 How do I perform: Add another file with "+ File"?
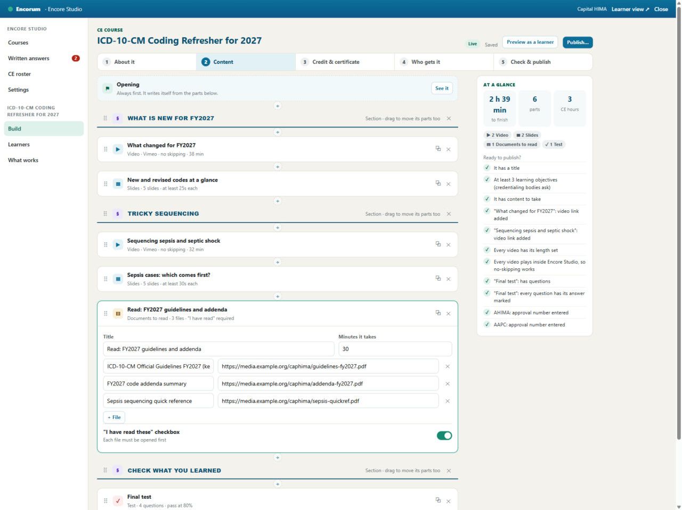[x=114, y=417]
